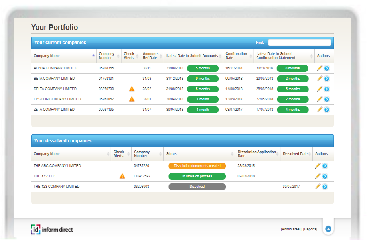Open the Reports link in the footer
The width and height of the screenshot is (367, 244).
coord(310,229)
